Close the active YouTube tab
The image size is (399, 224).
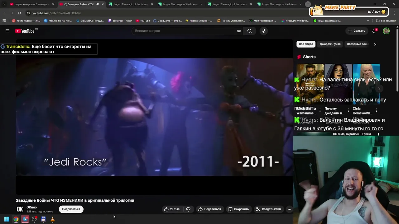[x=103, y=4]
